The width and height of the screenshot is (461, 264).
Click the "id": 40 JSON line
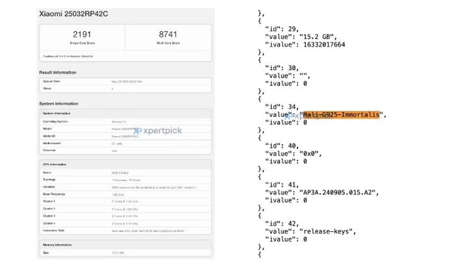281,146
